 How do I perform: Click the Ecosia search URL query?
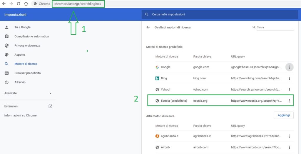click(x=256, y=101)
